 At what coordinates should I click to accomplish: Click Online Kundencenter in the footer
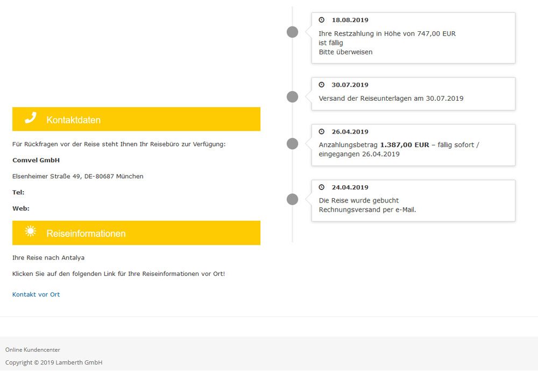click(x=33, y=350)
